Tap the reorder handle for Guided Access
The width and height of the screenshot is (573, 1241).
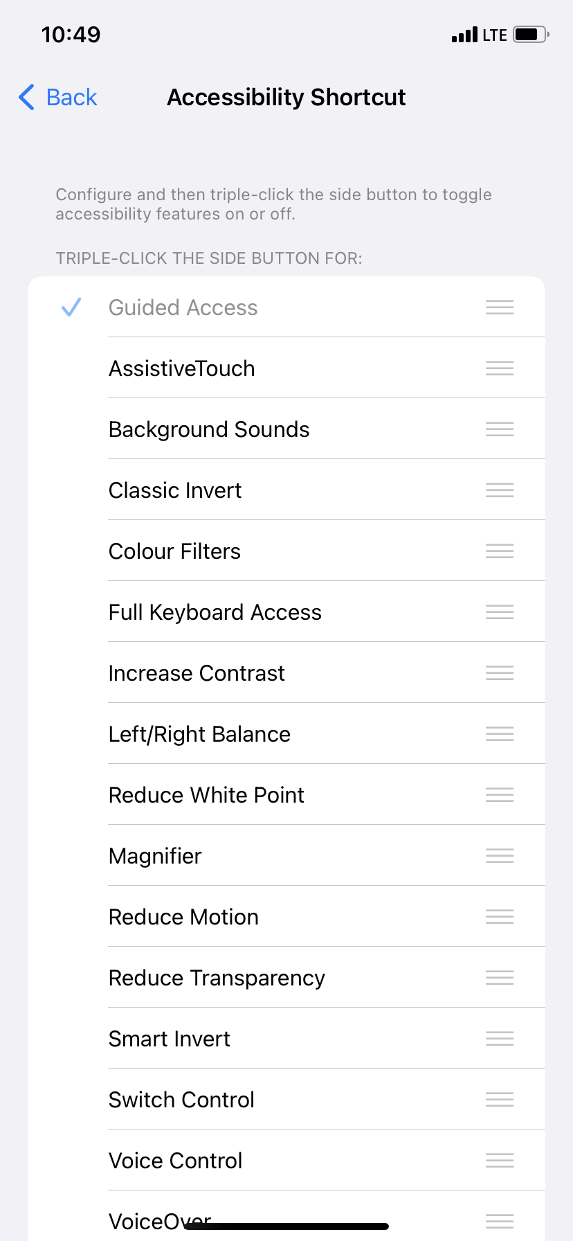tap(500, 307)
